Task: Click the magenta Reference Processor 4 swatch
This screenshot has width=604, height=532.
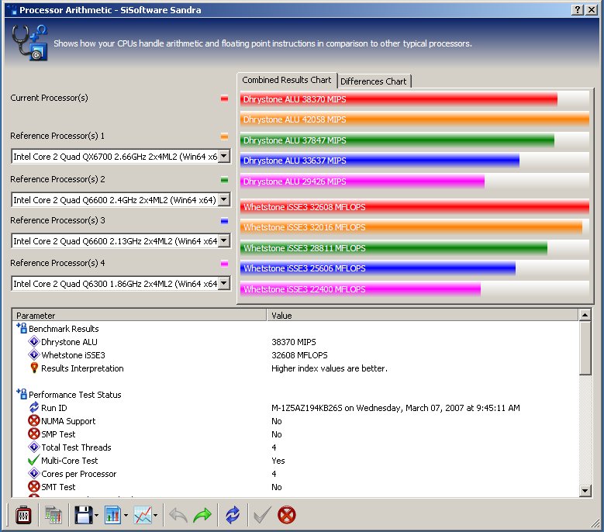Action: [224, 264]
